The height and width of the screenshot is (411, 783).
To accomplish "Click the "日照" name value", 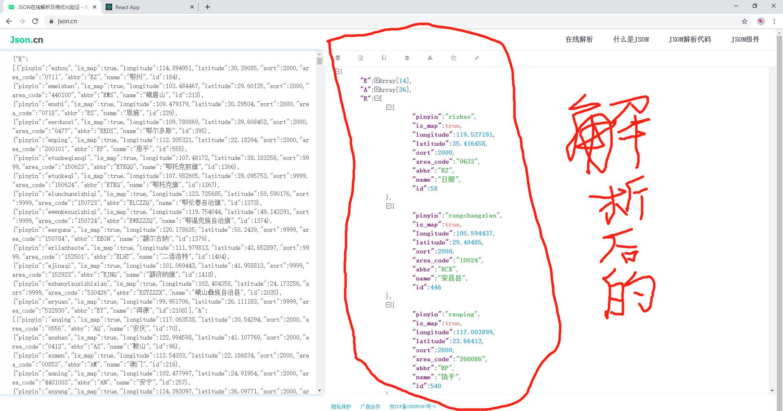I will coord(448,180).
